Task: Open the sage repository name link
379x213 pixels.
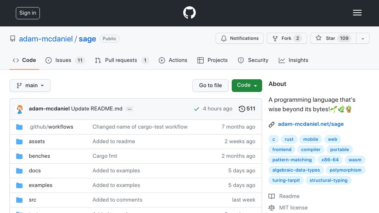Action: (x=88, y=39)
